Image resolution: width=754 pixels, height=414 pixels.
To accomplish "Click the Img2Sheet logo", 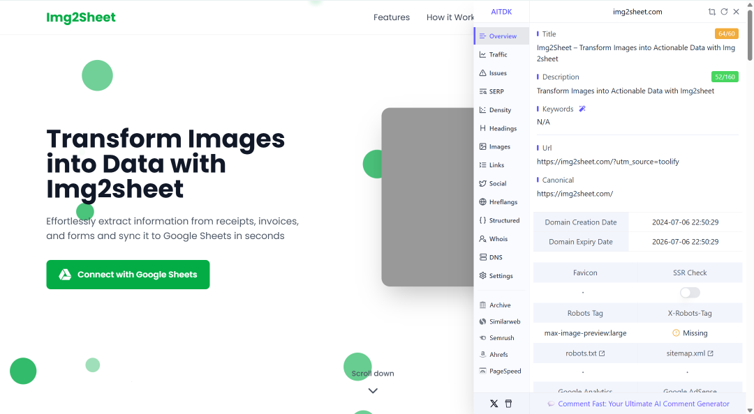I will pyautogui.click(x=81, y=17).
